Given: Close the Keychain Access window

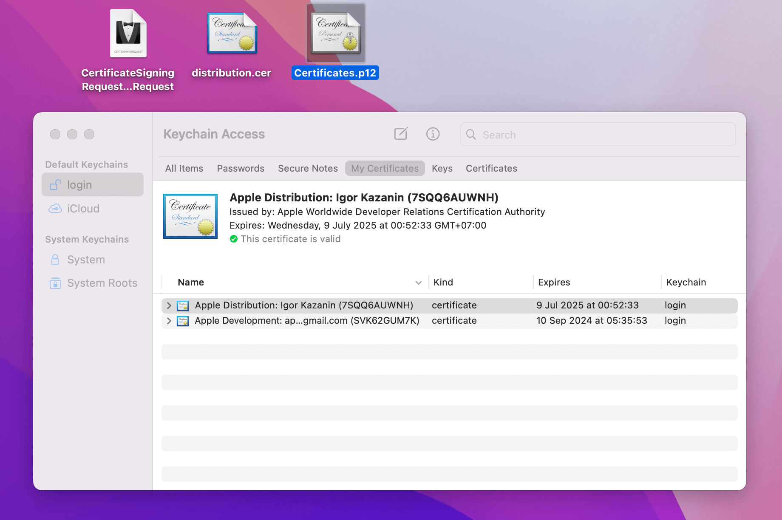Looking at the screenshot, I should pyautogui.click(x=55, y=134).
